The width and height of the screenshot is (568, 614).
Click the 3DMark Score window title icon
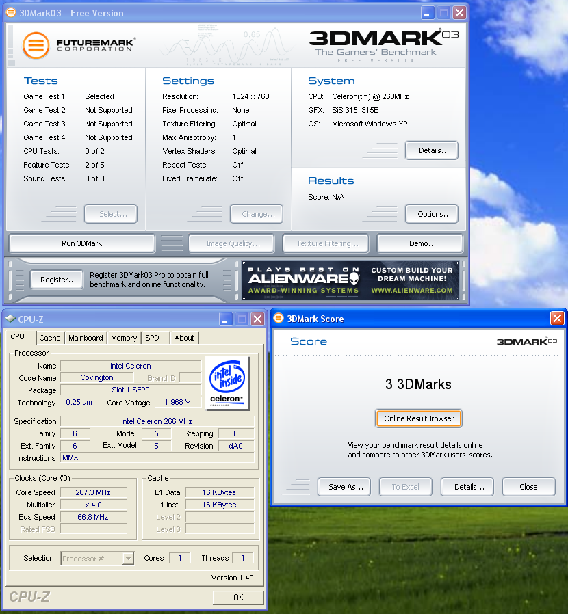click(279, 319)
